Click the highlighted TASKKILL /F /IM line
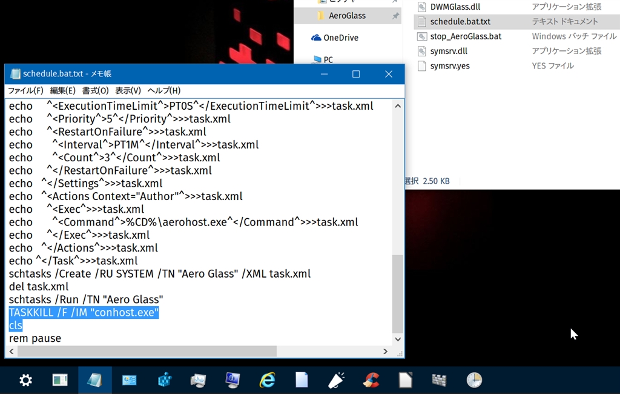 click(x=84, y=312)
